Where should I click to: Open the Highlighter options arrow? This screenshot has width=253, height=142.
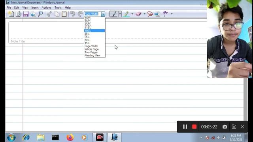point(132,14)
